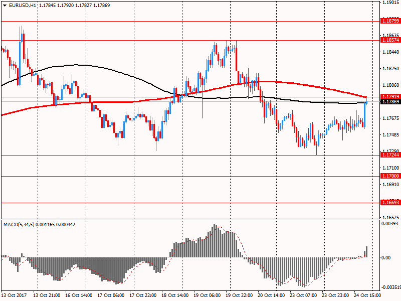Select the 1.17000 red price level label
Screen dimensions: 401x301
(390, 176)
